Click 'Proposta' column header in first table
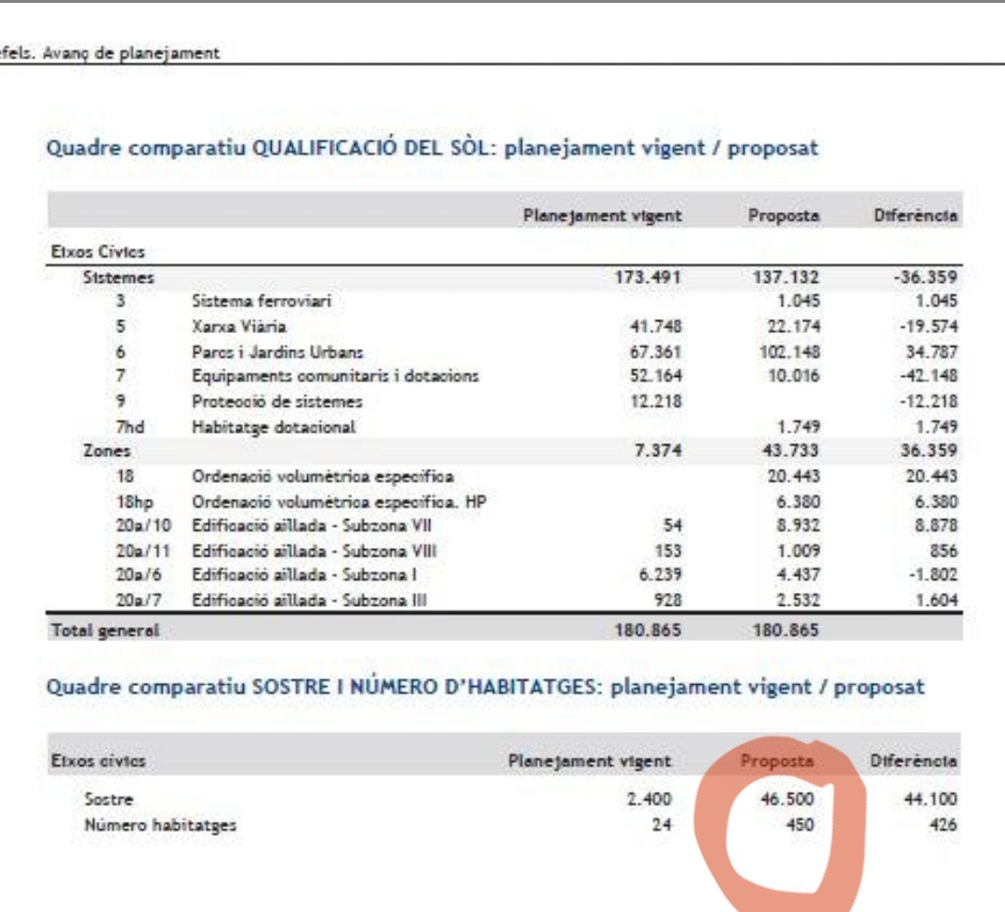 [x=784, y=216]
